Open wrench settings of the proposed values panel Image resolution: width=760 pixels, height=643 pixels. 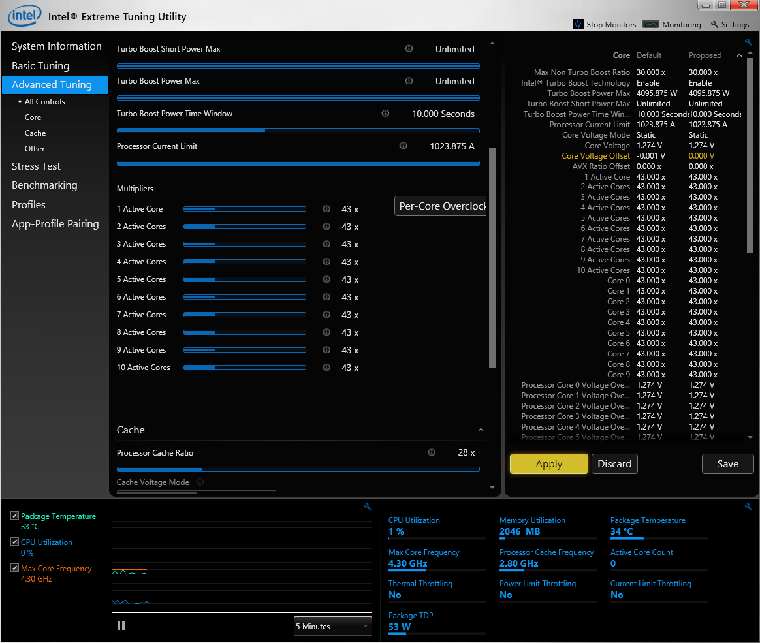pyautogui.click(x=749, y=42)
